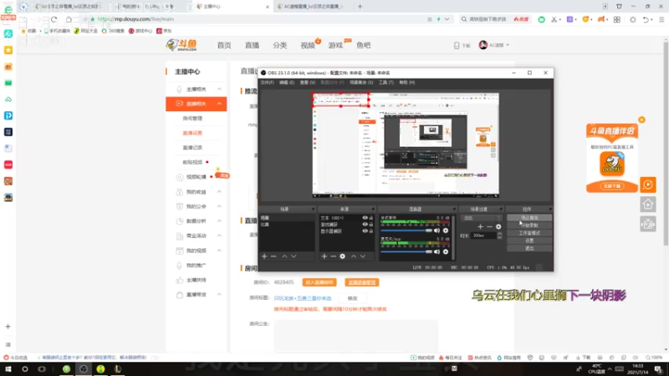Click 退出 button in OBS controls
Image resolution: width=669 pixels, height=376 pixels.
[x=529, y=248]
